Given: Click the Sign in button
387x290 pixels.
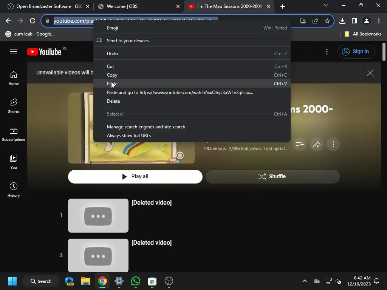Looking at the screenshot, I should 356,51.
